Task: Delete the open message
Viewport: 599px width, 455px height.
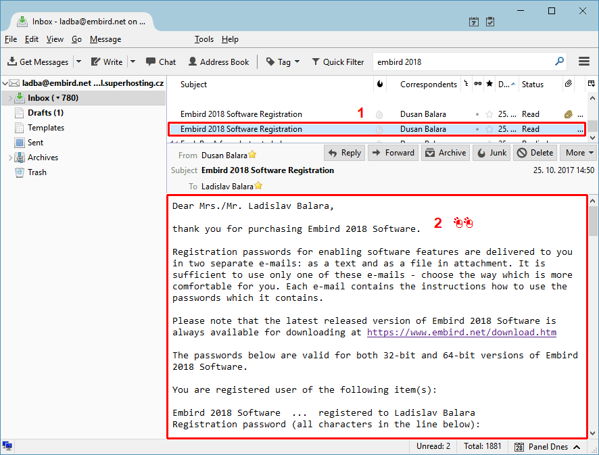Action: (535, 153)
